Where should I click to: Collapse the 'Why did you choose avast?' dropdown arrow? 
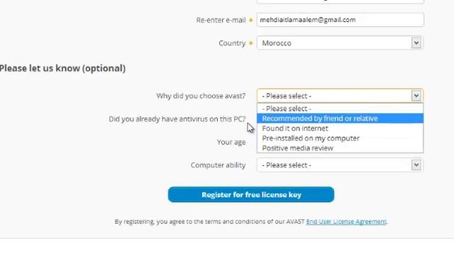(416, 96)
